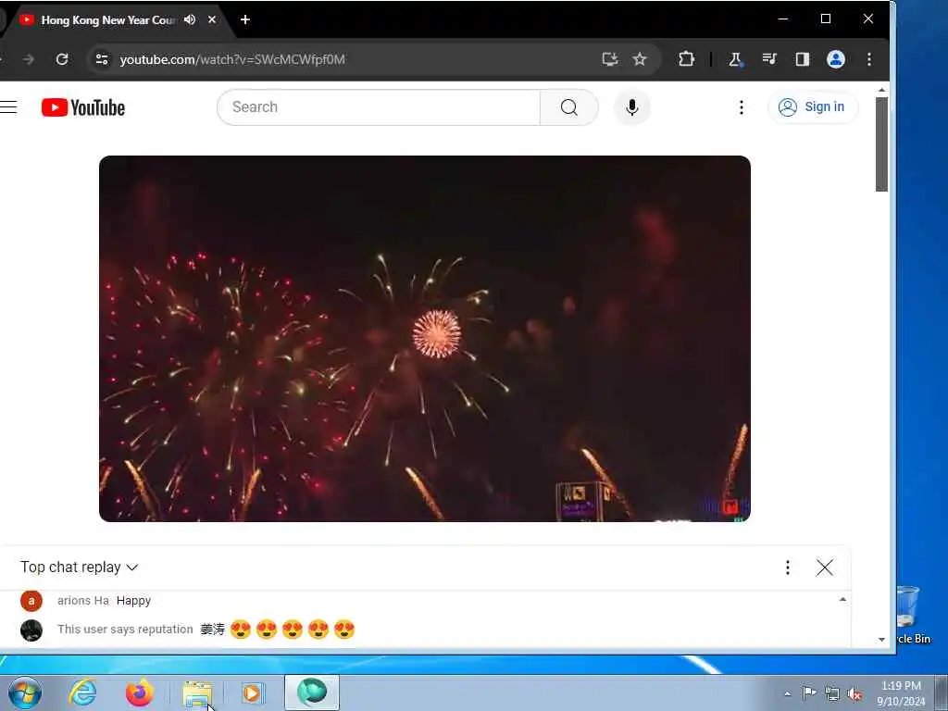
Task: Open the Chrome profile avatar
Action: (836, 59)
